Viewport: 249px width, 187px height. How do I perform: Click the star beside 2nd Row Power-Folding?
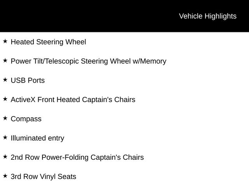pos(5,157)
